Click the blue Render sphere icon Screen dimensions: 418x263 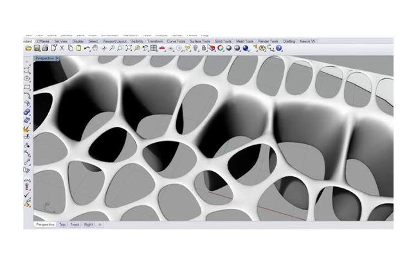(x=246, y=48)
